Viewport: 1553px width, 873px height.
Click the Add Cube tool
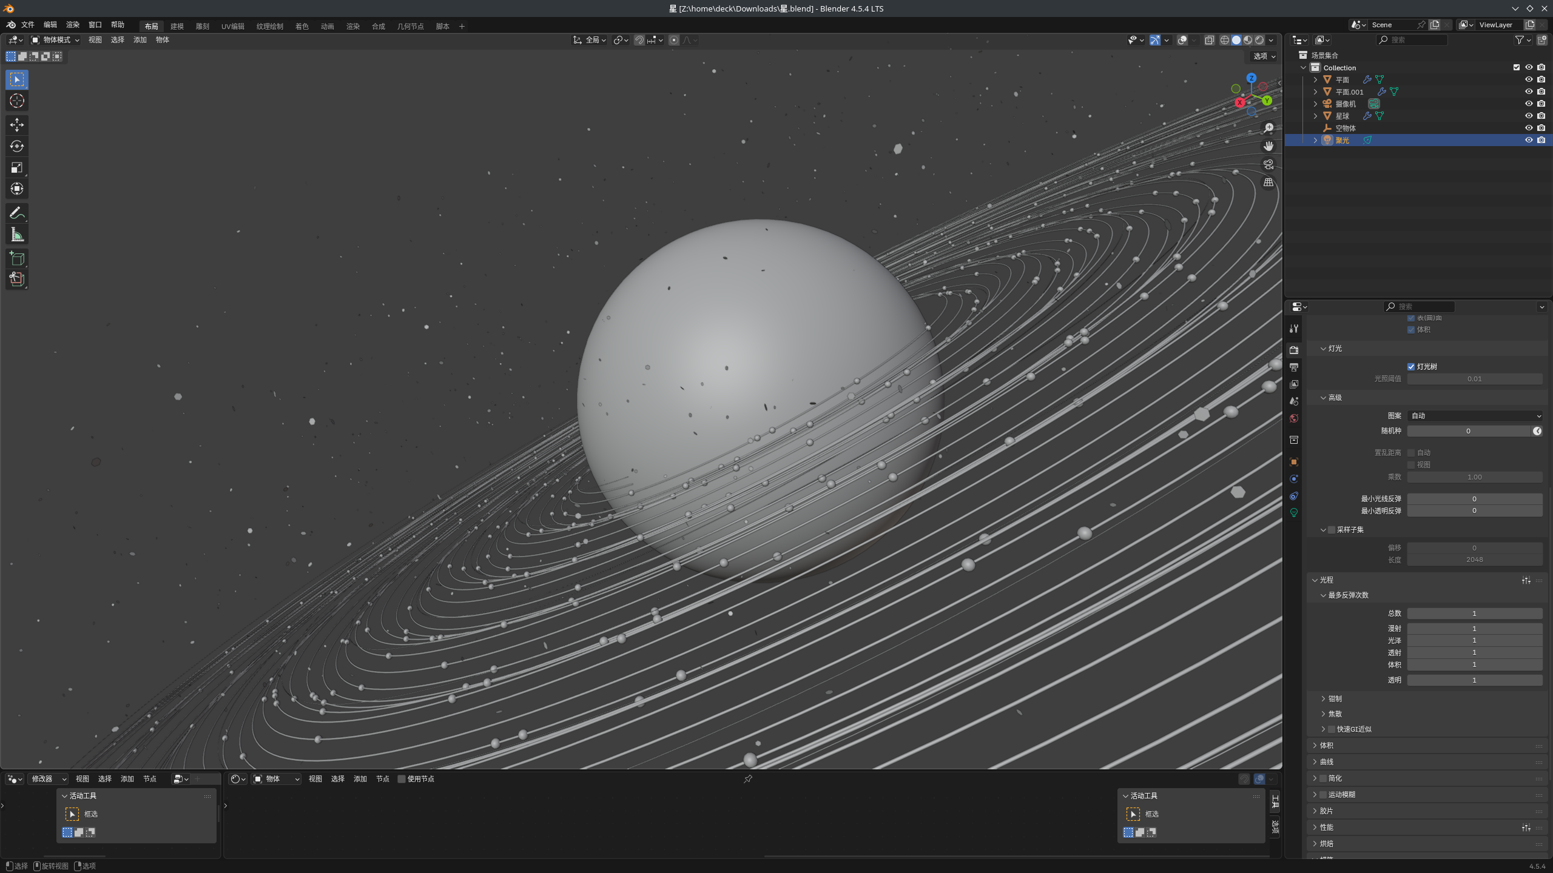point(16,259)
